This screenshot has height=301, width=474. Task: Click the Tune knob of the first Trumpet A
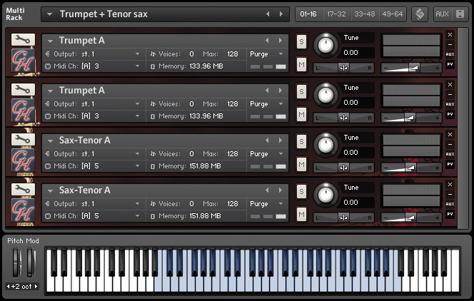(326, 45)
